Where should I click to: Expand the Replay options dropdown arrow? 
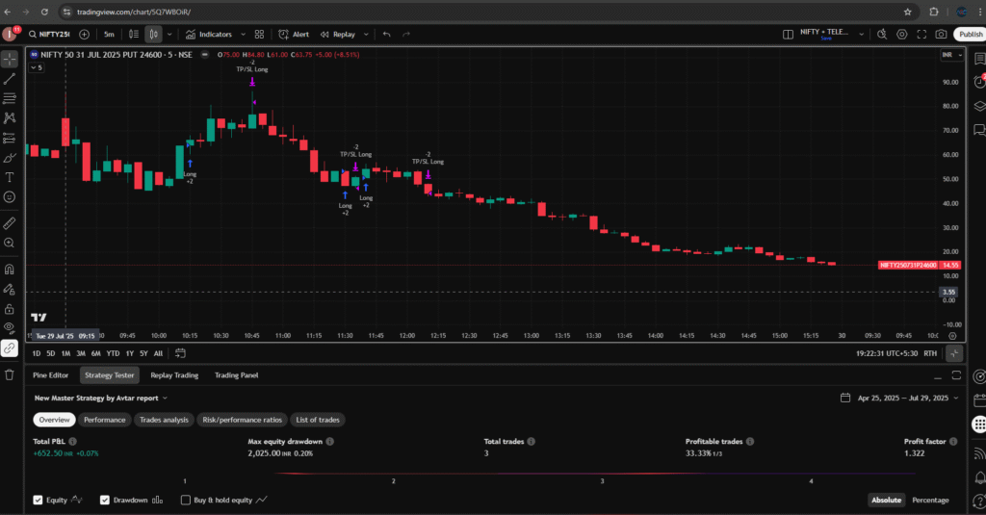pos(366,35)
